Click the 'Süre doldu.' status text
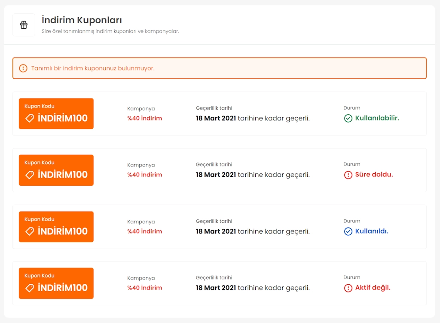This screenshot has width=440, height=323. 374,175
